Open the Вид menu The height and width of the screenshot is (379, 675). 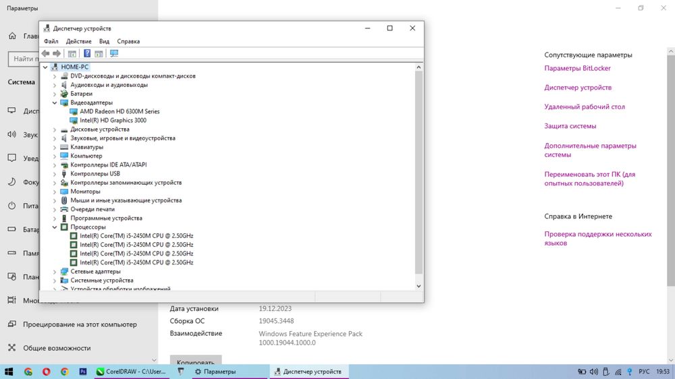pos(104,41)
